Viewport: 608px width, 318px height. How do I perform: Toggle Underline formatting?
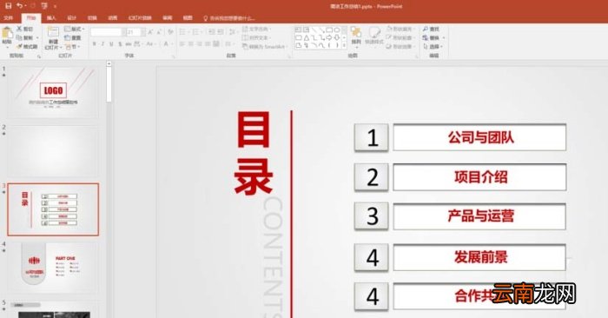coord(112,44)
